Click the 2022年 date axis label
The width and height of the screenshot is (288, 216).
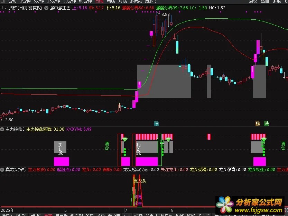tap(8, 210)
